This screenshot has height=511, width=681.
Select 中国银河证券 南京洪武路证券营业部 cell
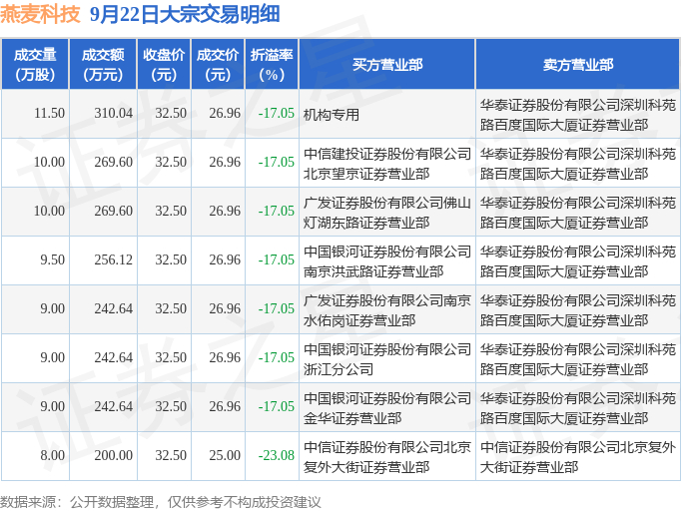(x=387, y=261)
